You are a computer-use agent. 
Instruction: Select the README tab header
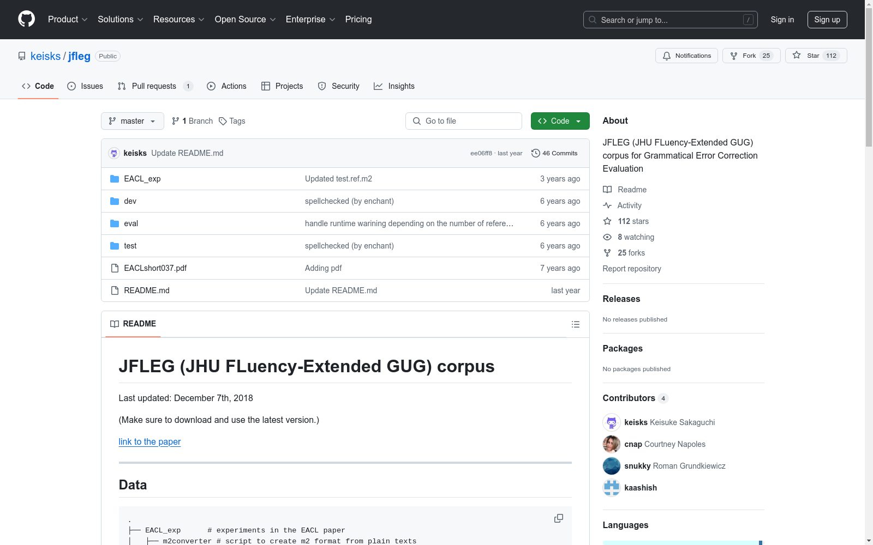[x=133, y=324]
